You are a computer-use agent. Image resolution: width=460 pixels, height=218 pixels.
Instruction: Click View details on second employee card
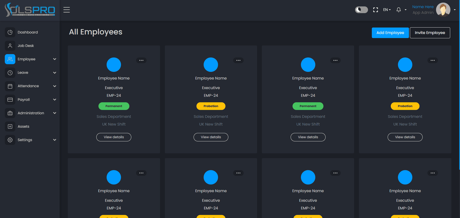pyautogui.click(x=211, y=137)
